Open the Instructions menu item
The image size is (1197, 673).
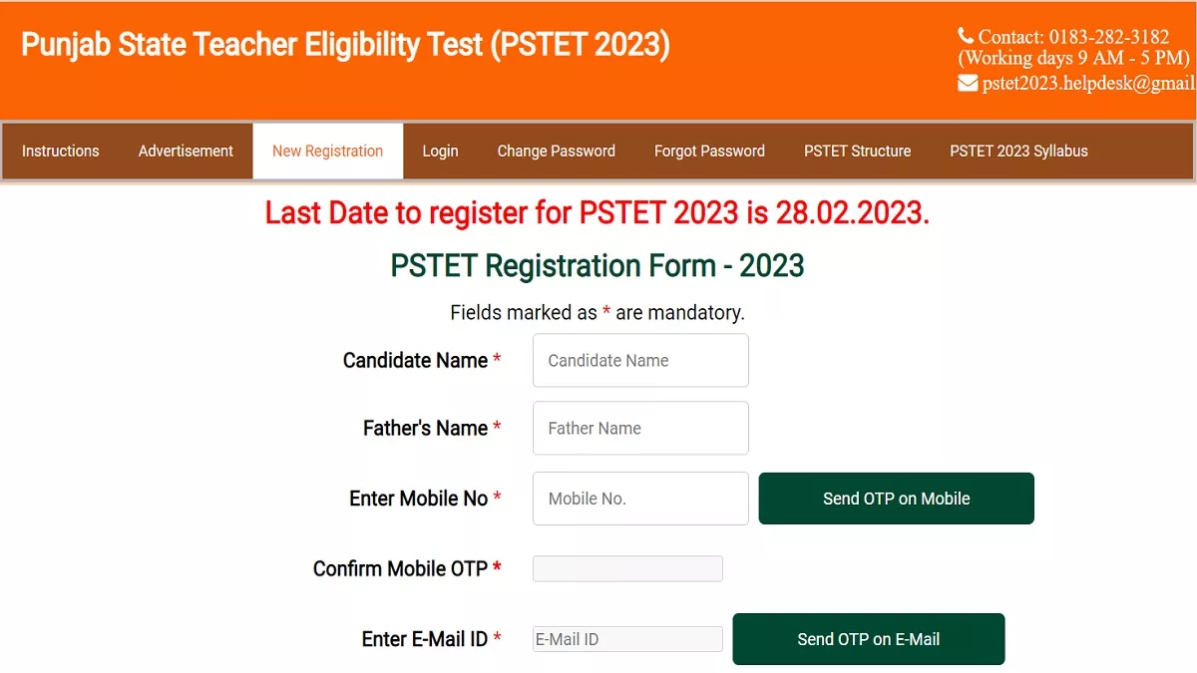[61, 152]
